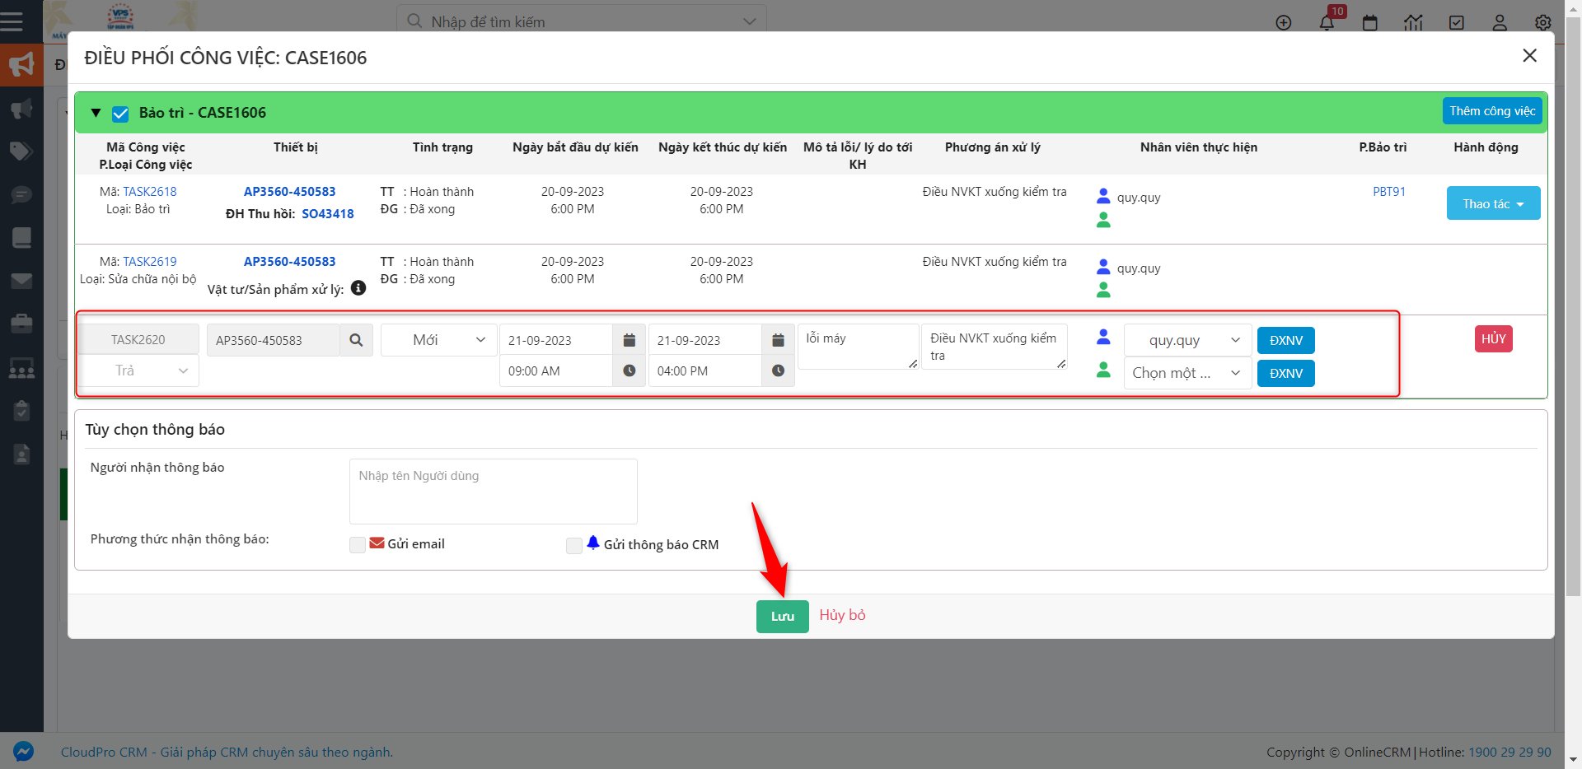Open CloudPro CRM footer link
This screenshot has height=769, width=1582.
(227, 752)
